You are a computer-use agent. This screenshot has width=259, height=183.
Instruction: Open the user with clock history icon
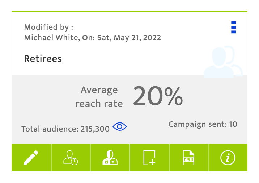point(71,158)
